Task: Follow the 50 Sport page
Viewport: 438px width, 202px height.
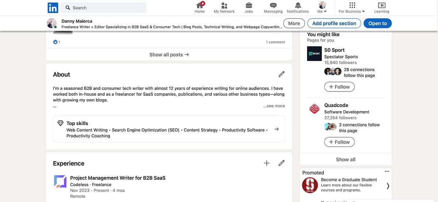Action: point(339,87)
